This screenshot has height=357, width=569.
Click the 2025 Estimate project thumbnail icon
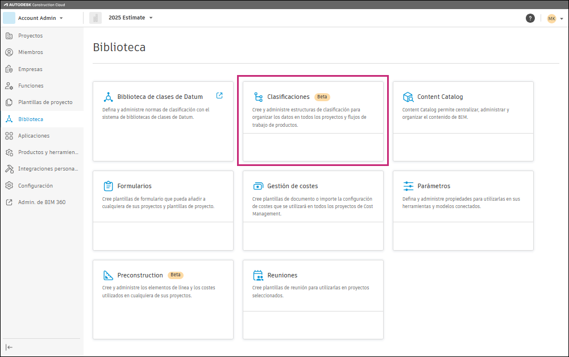click(x=95, y=18)
